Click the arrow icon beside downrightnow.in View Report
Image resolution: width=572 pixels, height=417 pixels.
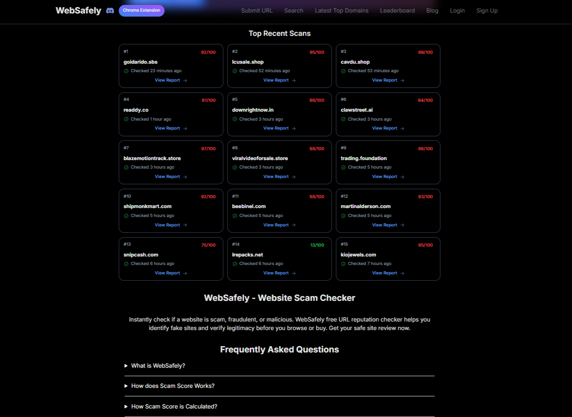tap(293, 128)
